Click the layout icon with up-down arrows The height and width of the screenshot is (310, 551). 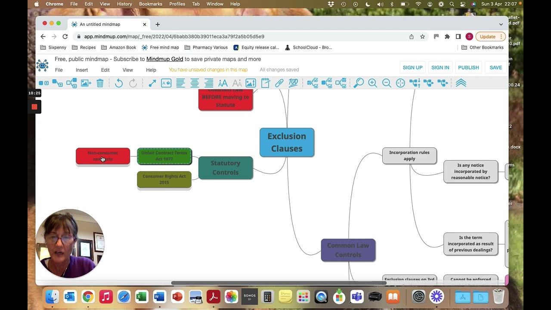click(x=415, y=83)
